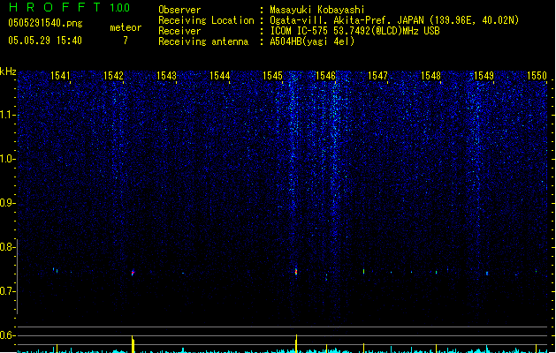Click the 1.0 kHz axis label

(6, 159)
